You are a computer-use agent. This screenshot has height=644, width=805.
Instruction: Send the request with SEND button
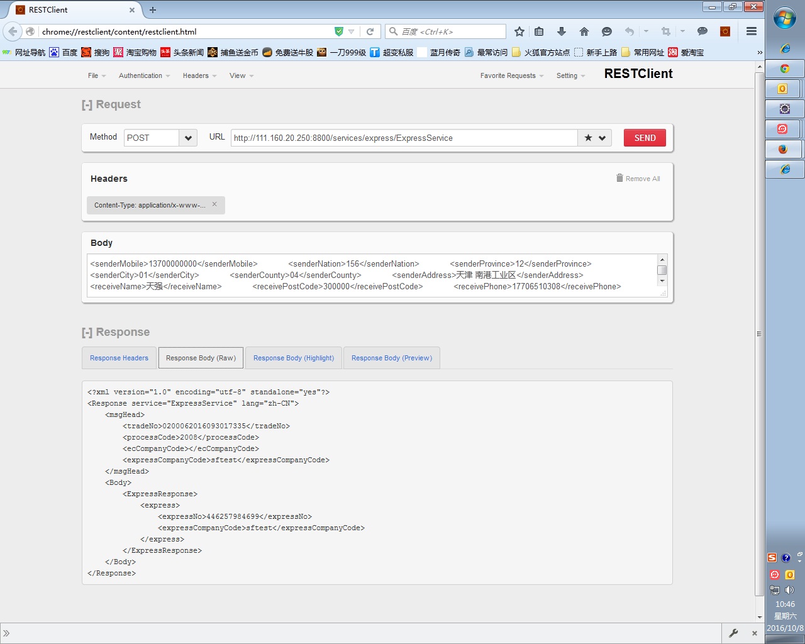click(645, 138)
